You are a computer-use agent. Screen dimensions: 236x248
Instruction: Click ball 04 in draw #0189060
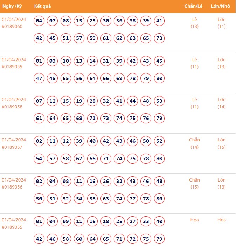pos(39,21)
